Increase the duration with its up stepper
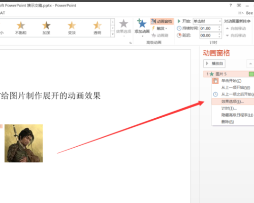The width and height of the screenshot is (254, 203). click(219, 27)
